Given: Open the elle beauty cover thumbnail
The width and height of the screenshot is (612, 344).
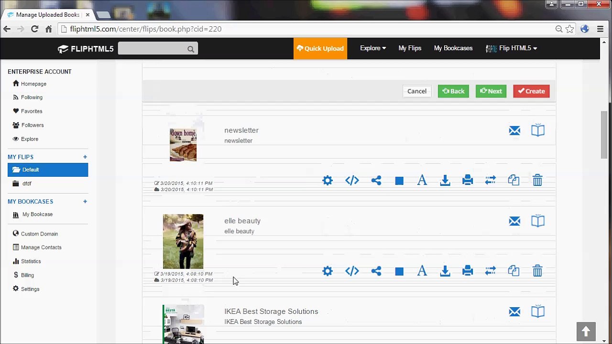Looking at the screenshot, I should click(x=183, y=241).
